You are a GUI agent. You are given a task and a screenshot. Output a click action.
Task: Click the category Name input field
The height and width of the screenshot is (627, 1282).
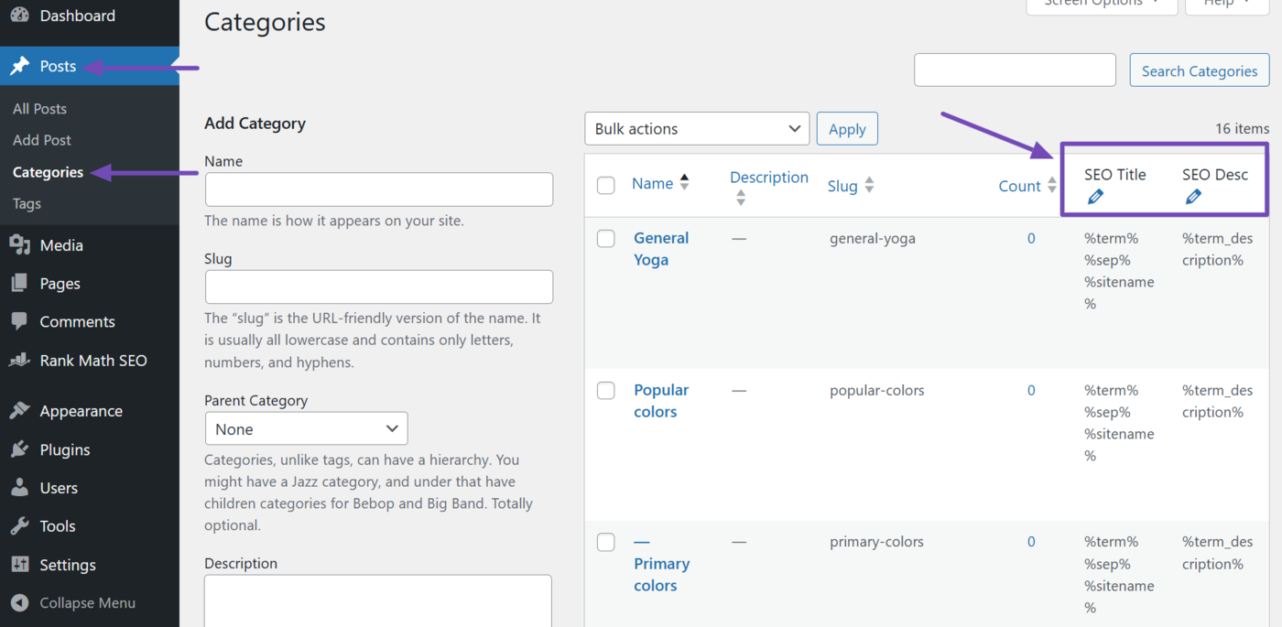379,189
